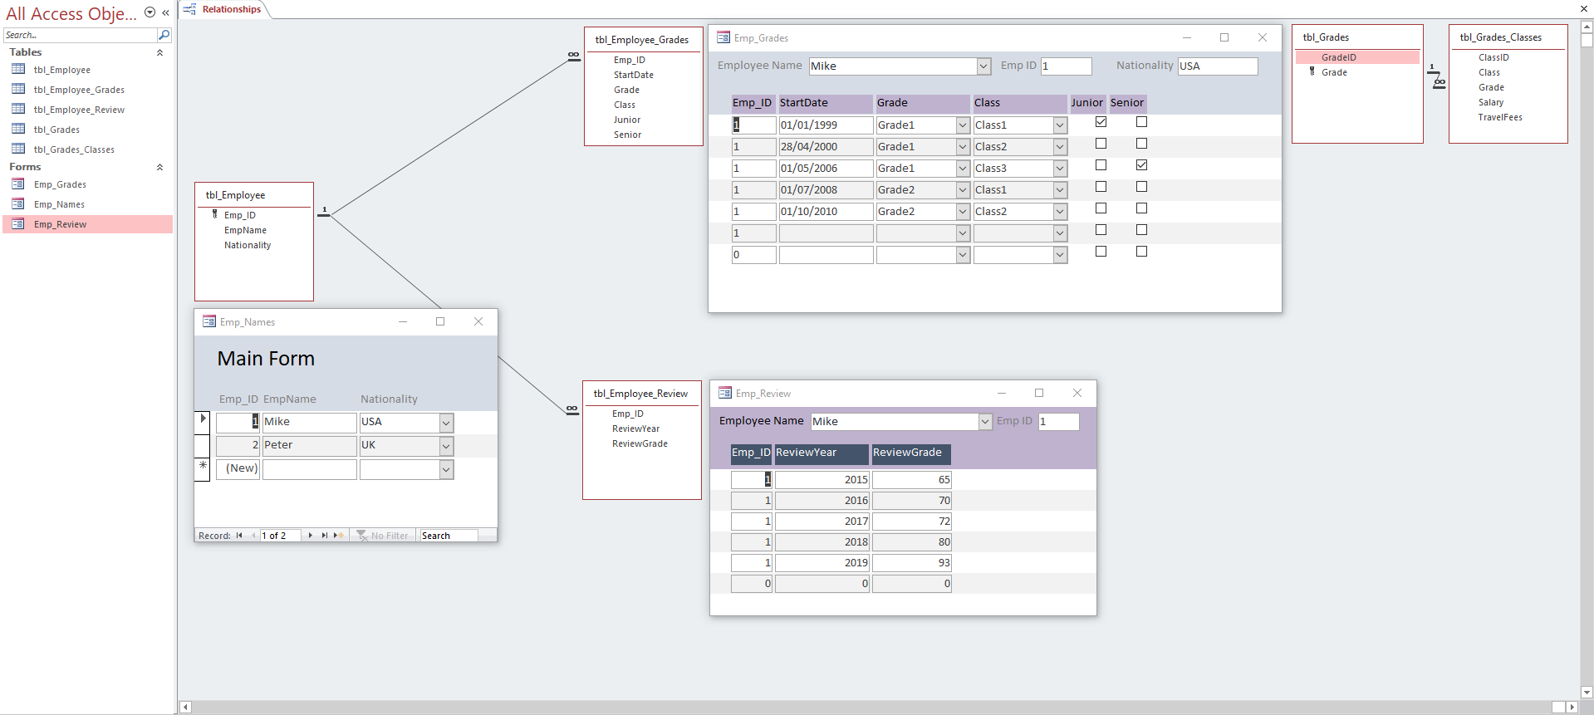Open the Nationality dropdown for Mike in Emp_Names
The height and width of the screenshot is (715, 1594).
click(446, 422)
